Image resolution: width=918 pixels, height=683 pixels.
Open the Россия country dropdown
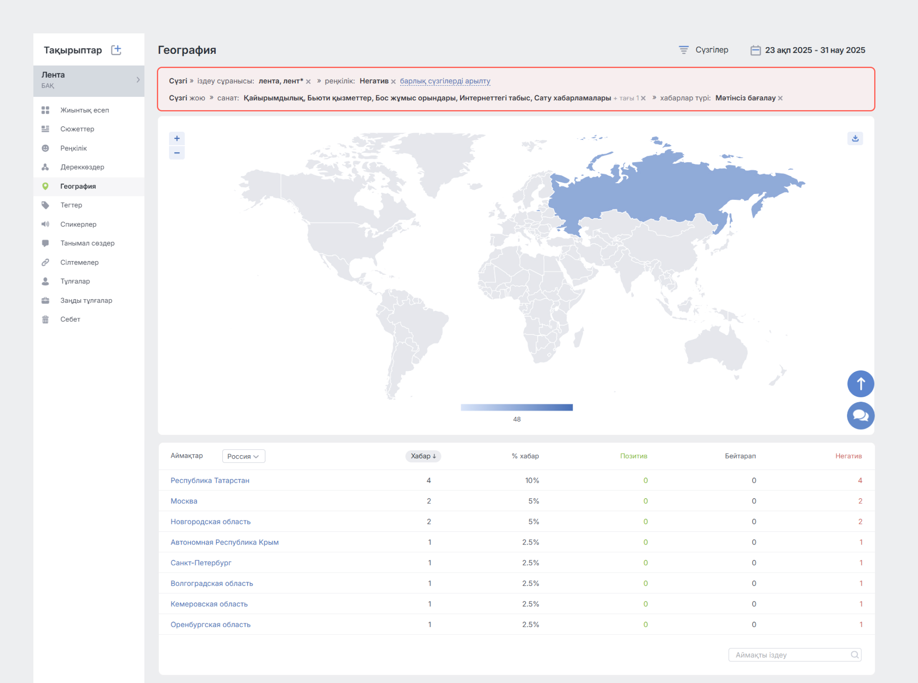(244, 456)
